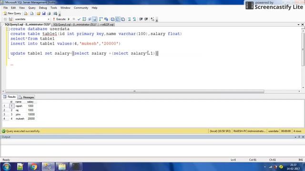Toggle IntelliSense Enabled button
Image resolution: width=305 pixels, height=171 pixels.
[x=94, y=19]
